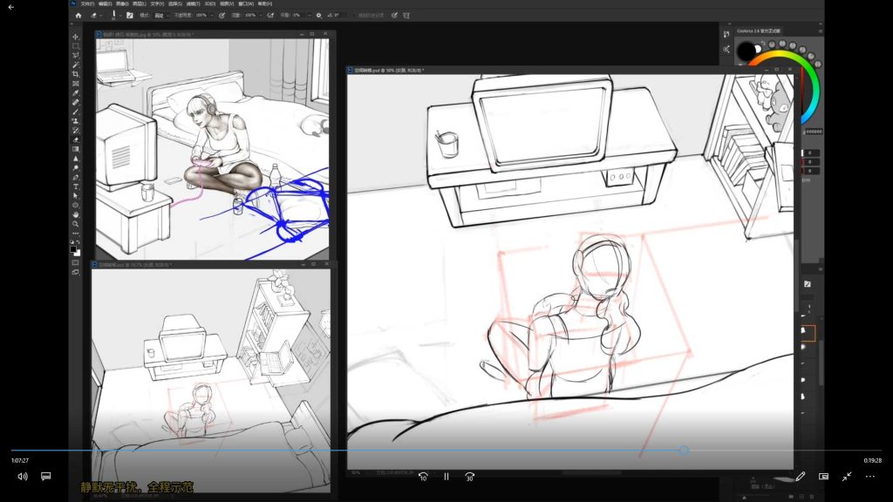Image resolution: width=893 pixels, height=502 pixels.
Task: Select the Zoom tool in the toolbox
Action: coord(76,224)
